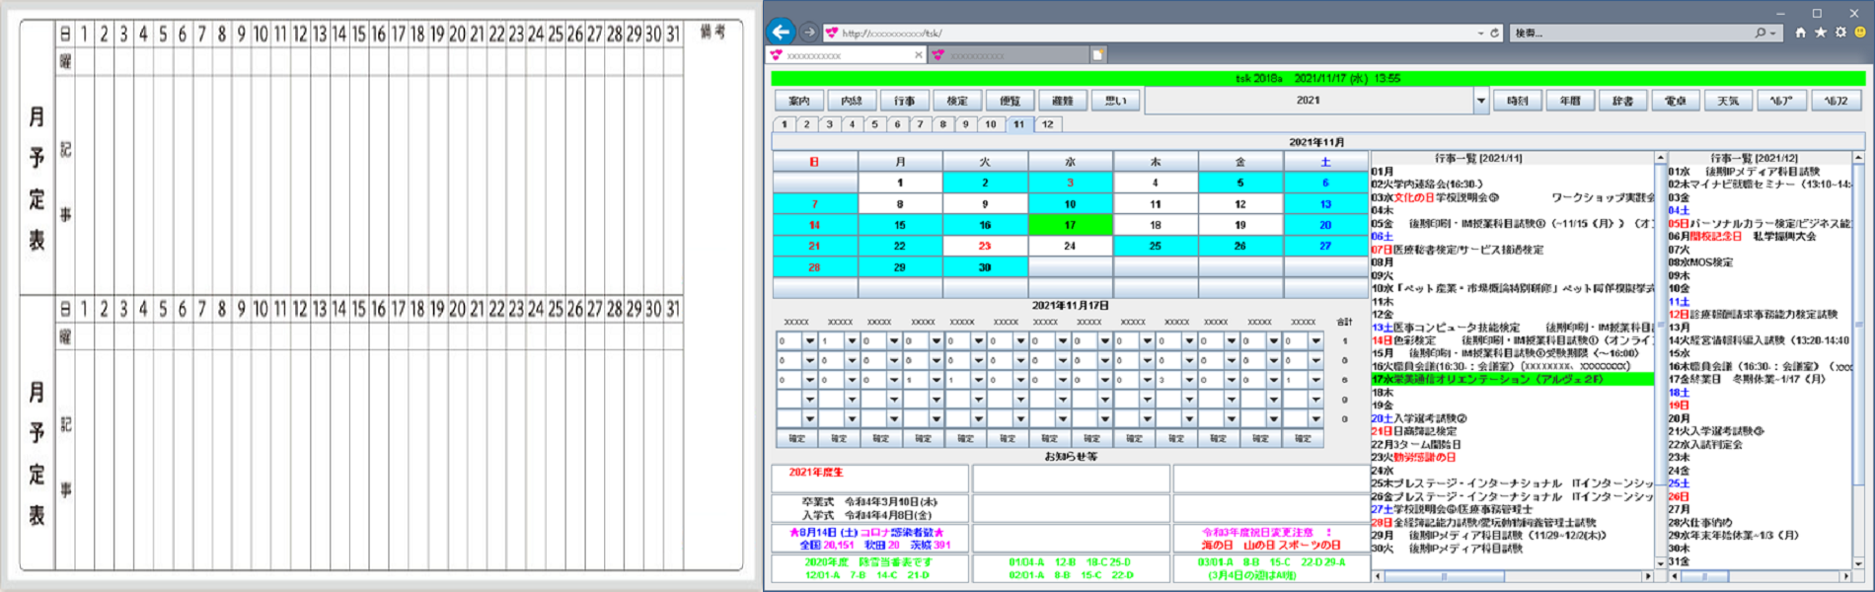Open the first dropdown in the first count row
Image resolution: width=1875 pixels, height=592 pixels.
tap(809, 341)
